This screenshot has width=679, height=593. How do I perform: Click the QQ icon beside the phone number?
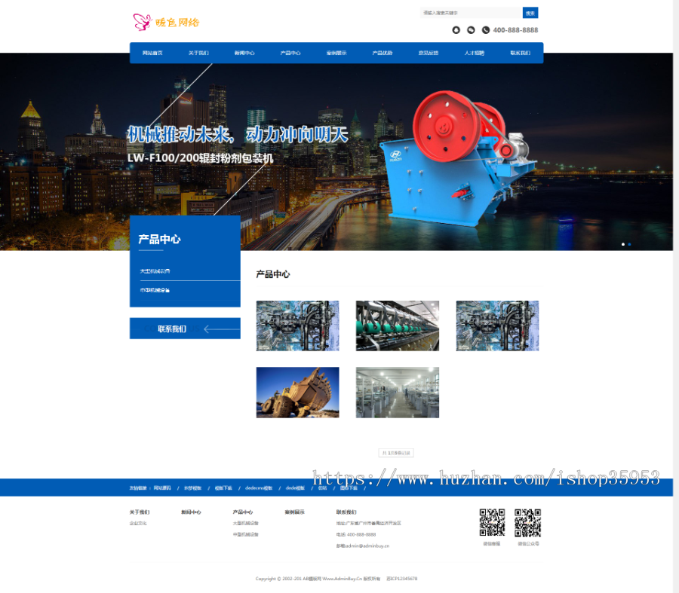(x=456, y=30)
